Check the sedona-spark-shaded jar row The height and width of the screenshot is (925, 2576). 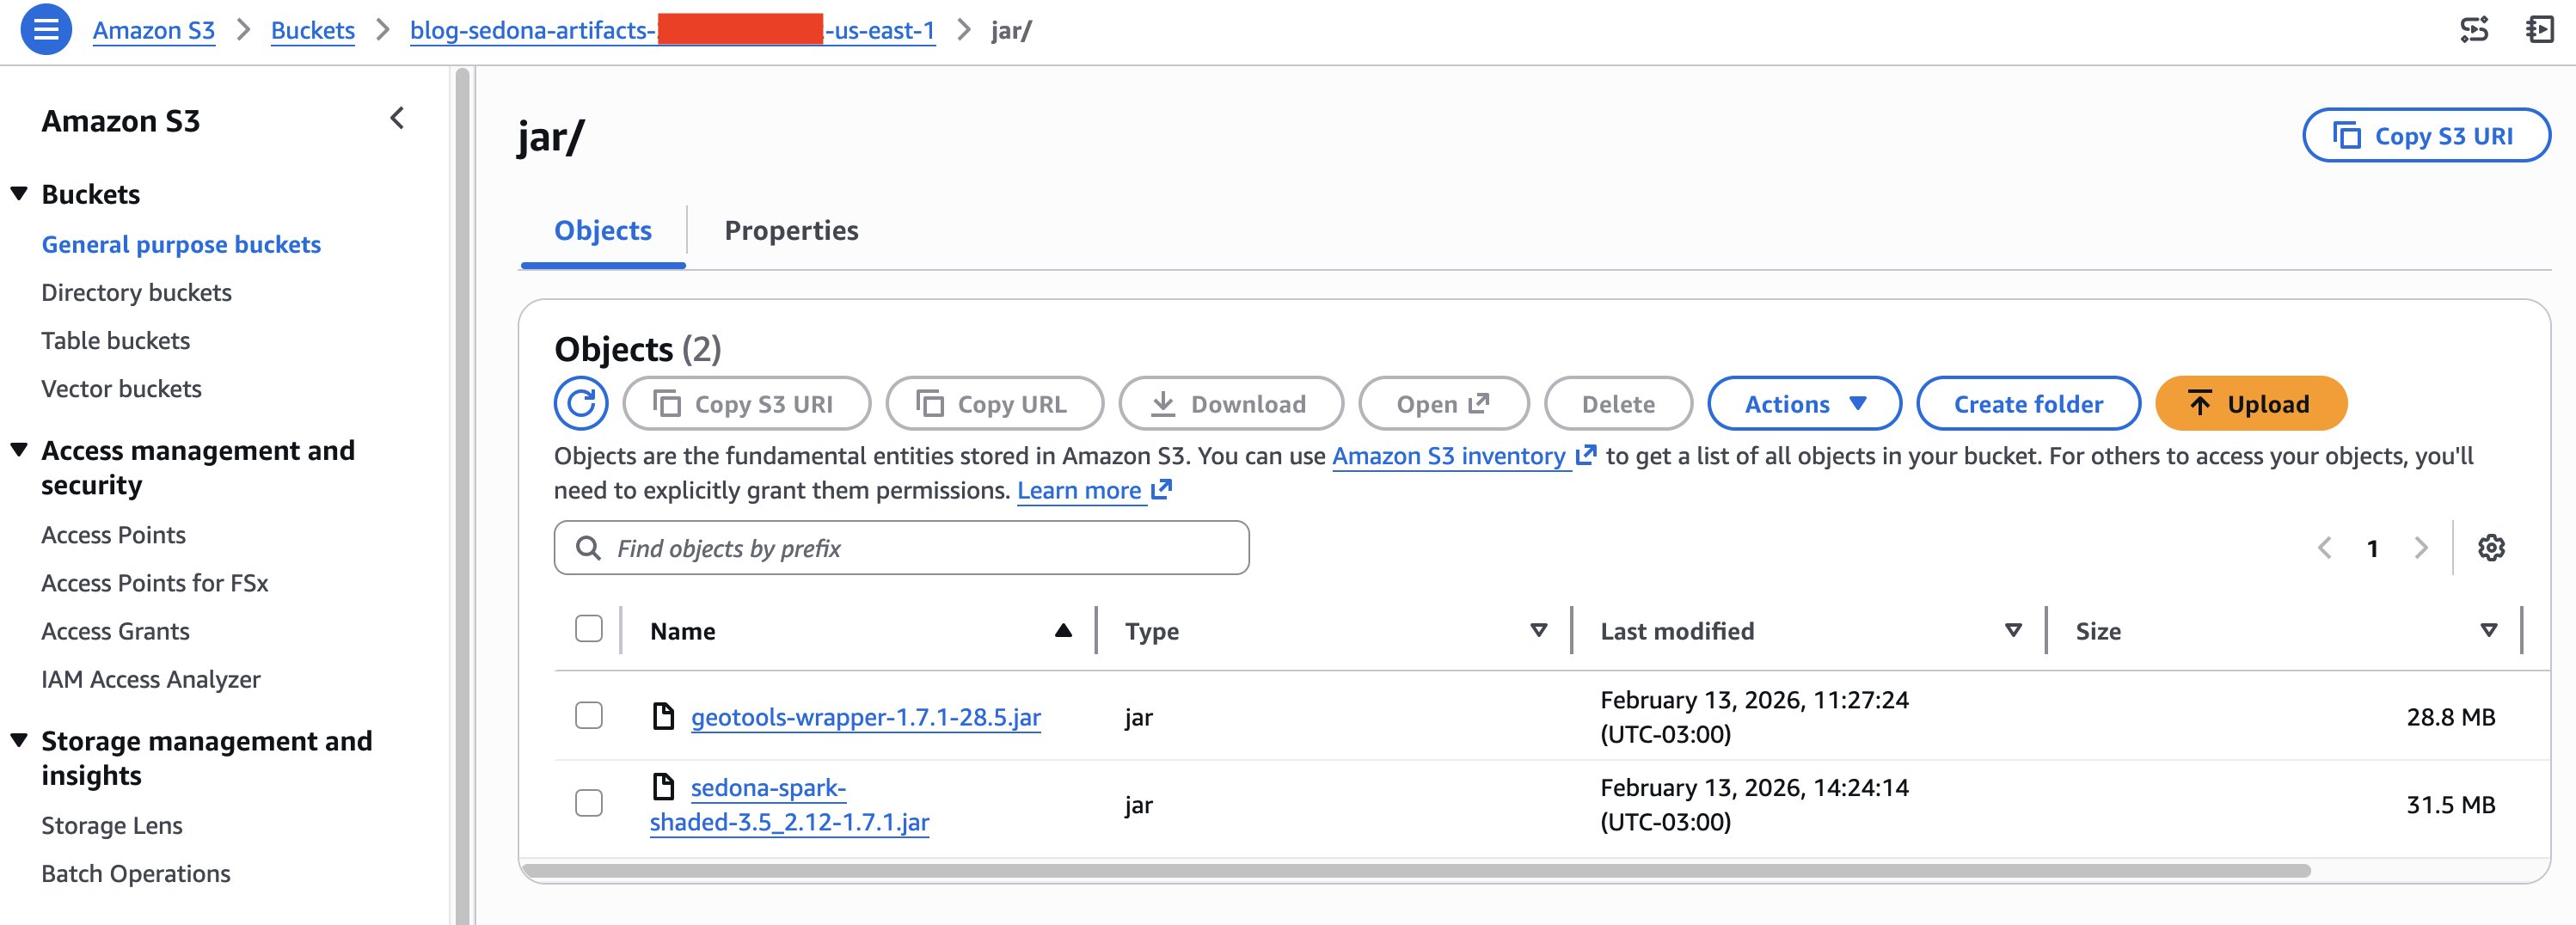(x=588, y=803)
